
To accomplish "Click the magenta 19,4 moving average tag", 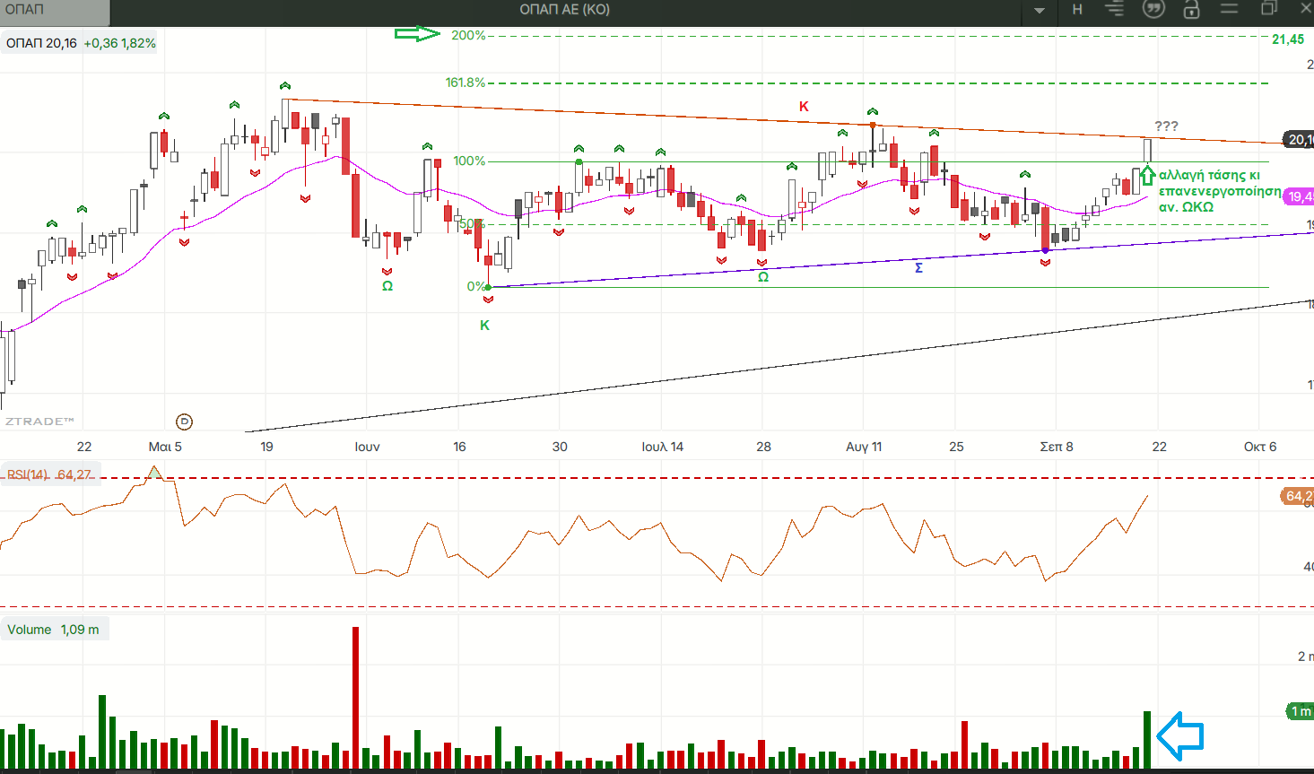I will click(x=1300, y=196).
